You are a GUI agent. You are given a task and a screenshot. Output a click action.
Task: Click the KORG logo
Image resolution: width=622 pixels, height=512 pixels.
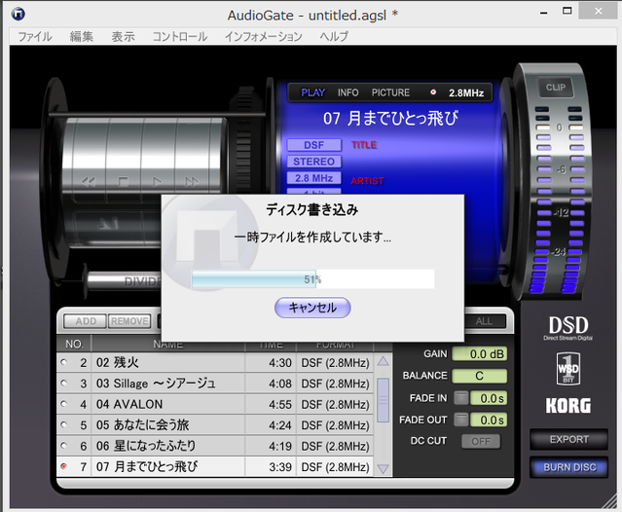(x=568, y=406)
